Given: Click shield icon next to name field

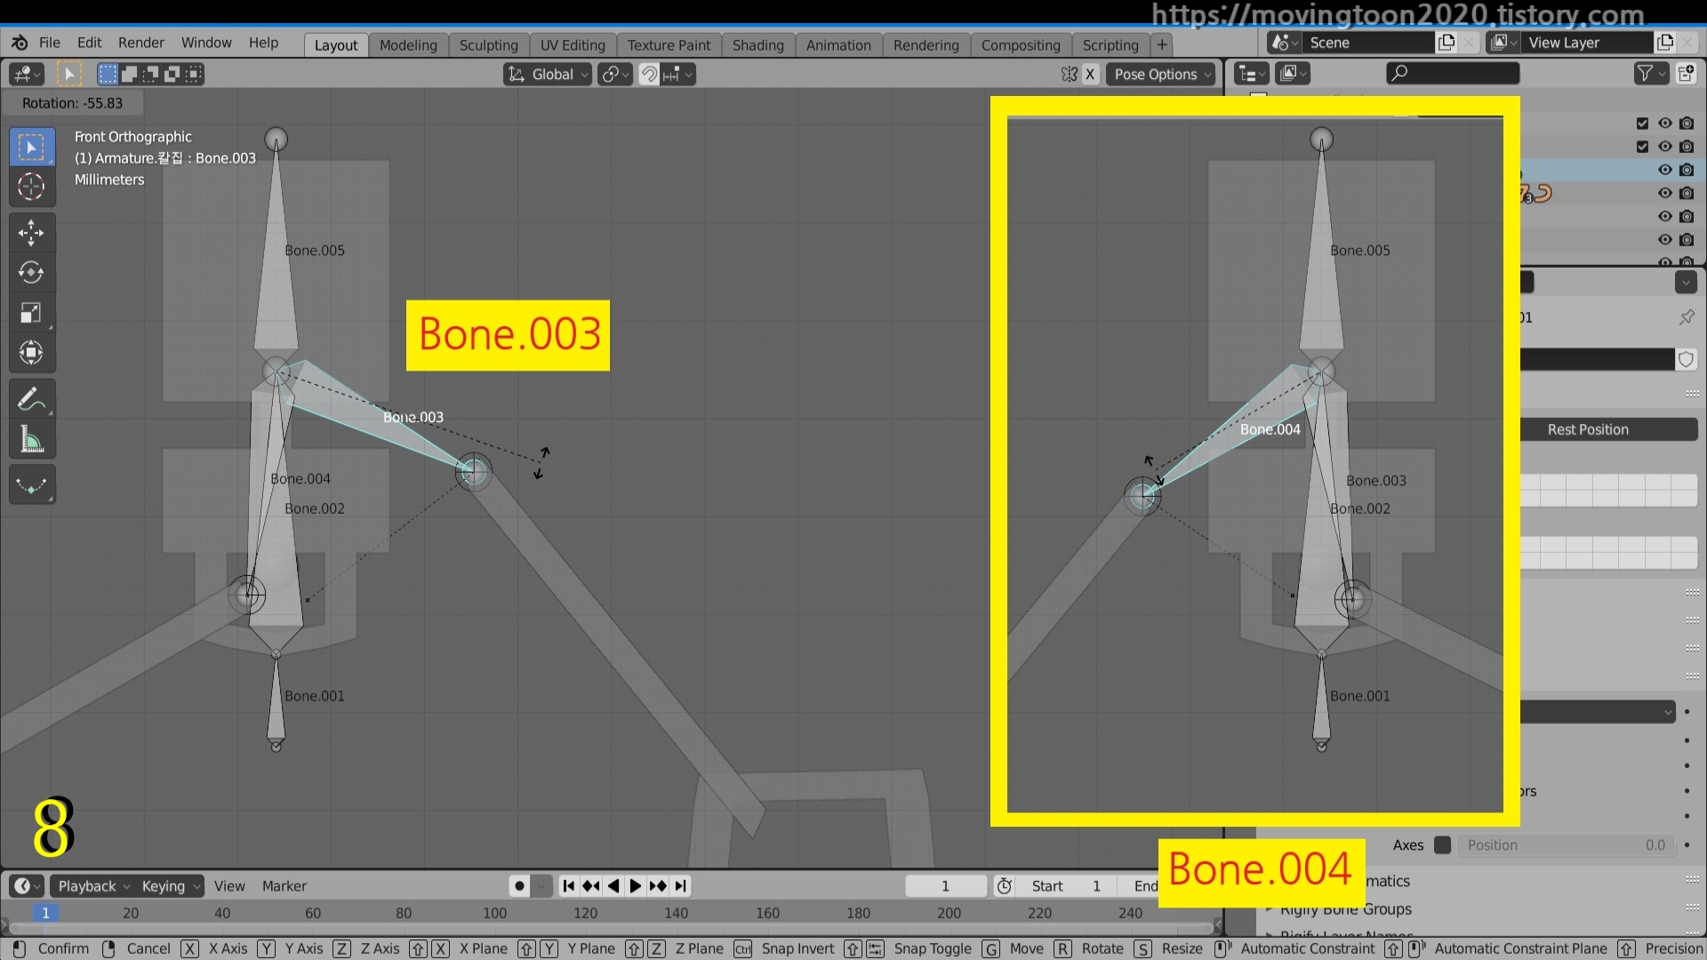Looking at the screenshot, I should pos(1686,360).
